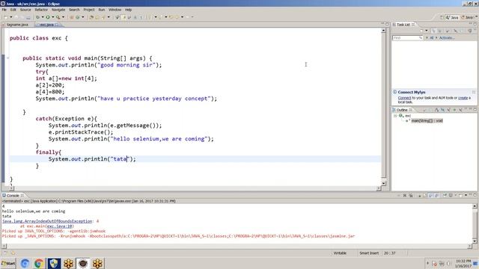
Task: Click the Open Type toolbar icon
Action: (91, 17)
